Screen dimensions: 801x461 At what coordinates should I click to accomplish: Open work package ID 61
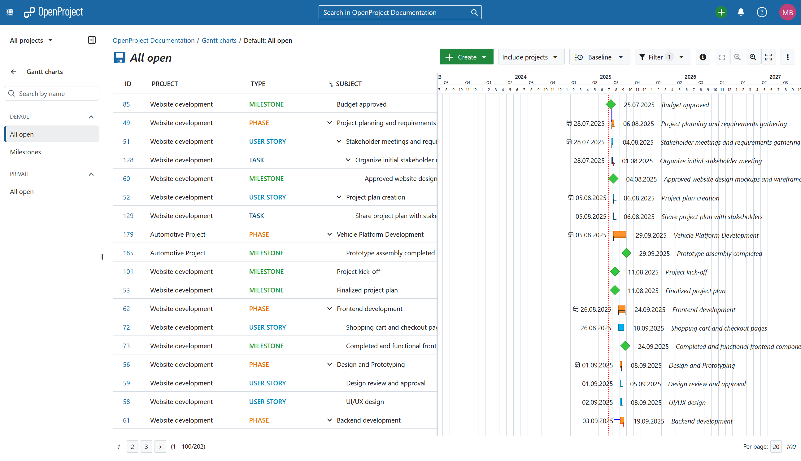click(x=126, y=420)
